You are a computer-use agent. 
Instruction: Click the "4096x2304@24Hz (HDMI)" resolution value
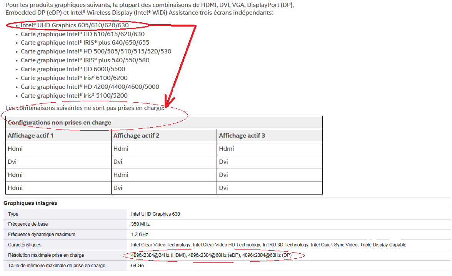tap(211, 255)
